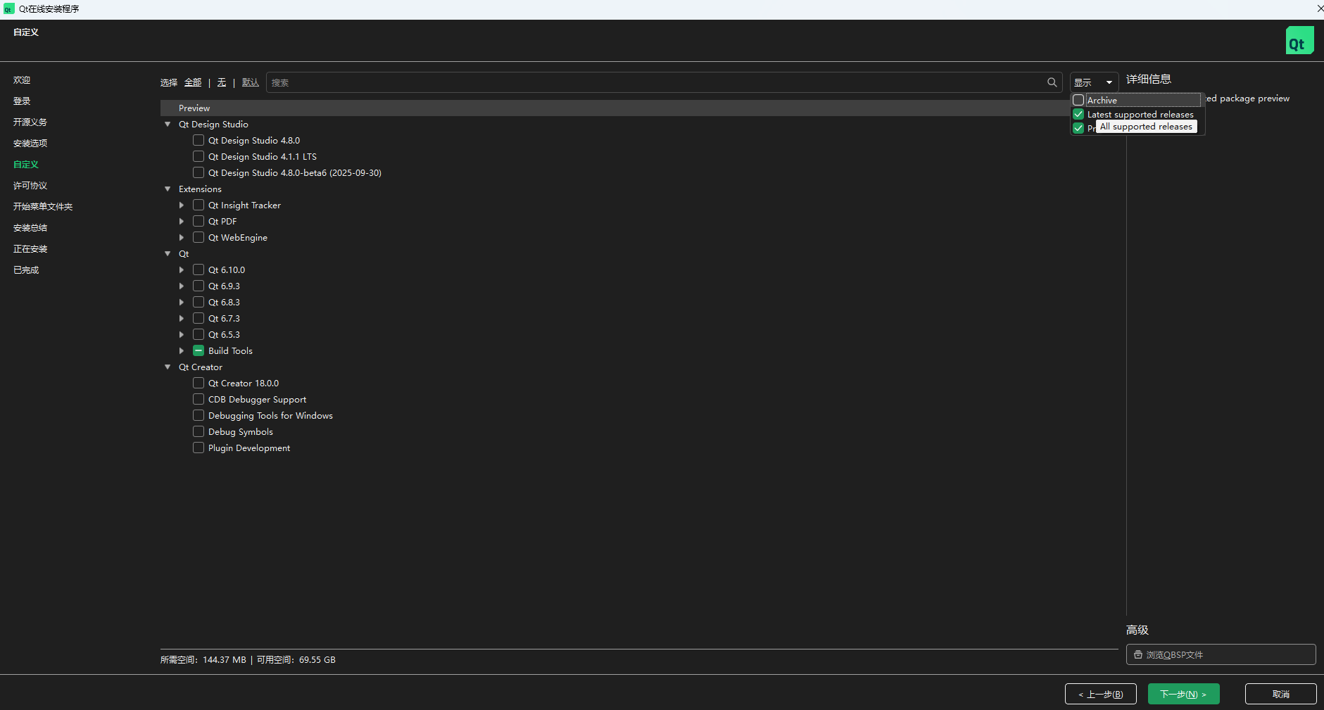This screenshot has height=710, width=1324.
Task: Enable CDB Debugger Support
Action: point(198,399)
